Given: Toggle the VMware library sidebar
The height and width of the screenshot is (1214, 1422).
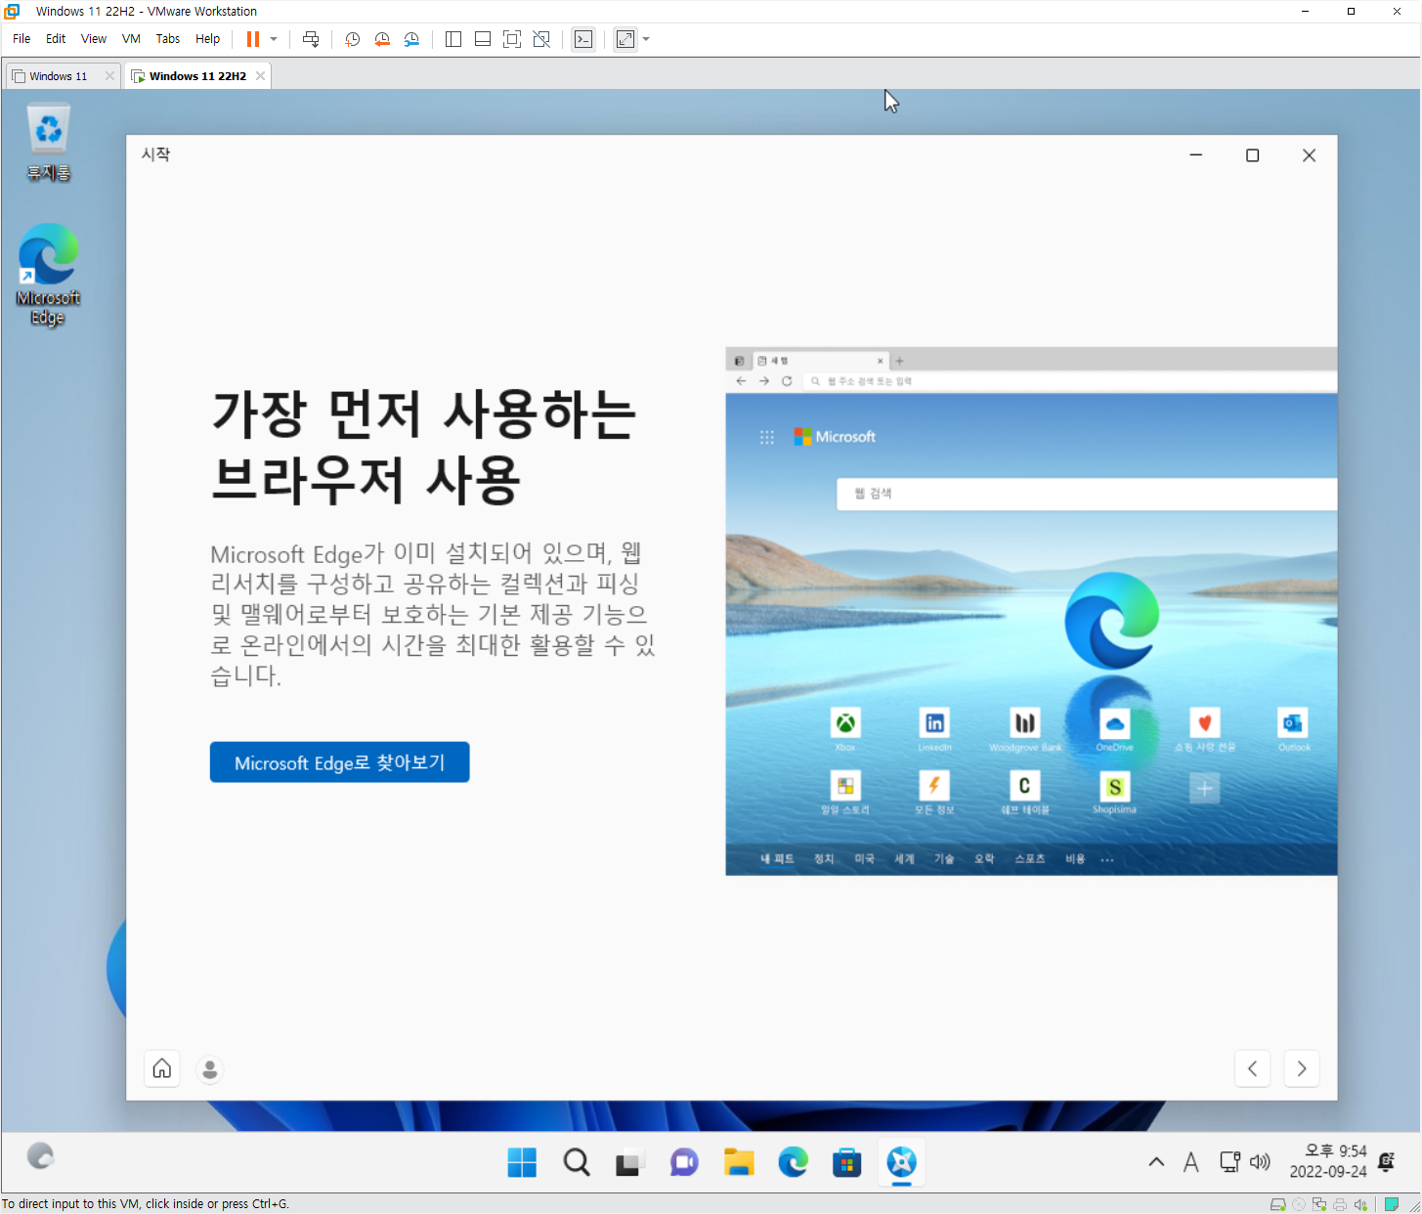Looking at the screenshot, I should tap(453, 39).
